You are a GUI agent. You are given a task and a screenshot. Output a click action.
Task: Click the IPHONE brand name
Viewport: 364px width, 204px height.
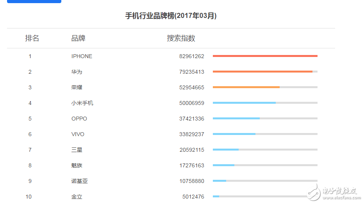[x=82, y=56]
